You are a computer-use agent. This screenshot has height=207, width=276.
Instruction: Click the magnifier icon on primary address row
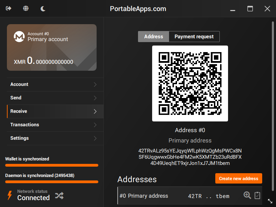247,195
